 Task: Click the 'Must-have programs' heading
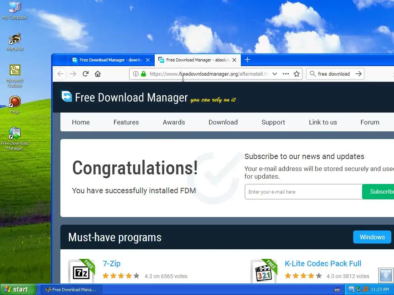pos(115,237)
